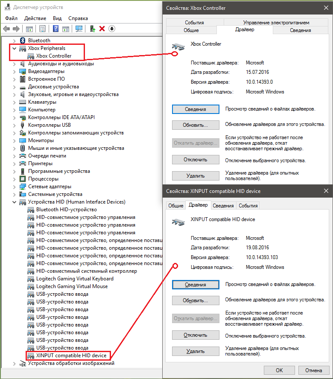Click the Клавиатуры keyboard icon
333x379 pixels.
[23, 102]
